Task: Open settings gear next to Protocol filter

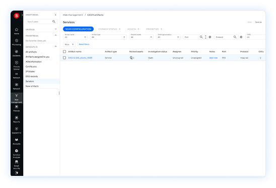Action: point(241,37)
